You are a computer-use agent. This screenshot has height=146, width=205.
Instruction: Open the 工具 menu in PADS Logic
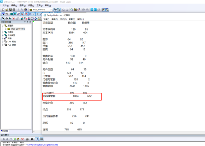click(40, 6)
